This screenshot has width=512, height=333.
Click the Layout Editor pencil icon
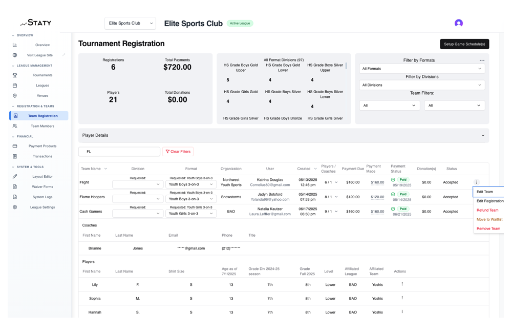coord(15,177)
